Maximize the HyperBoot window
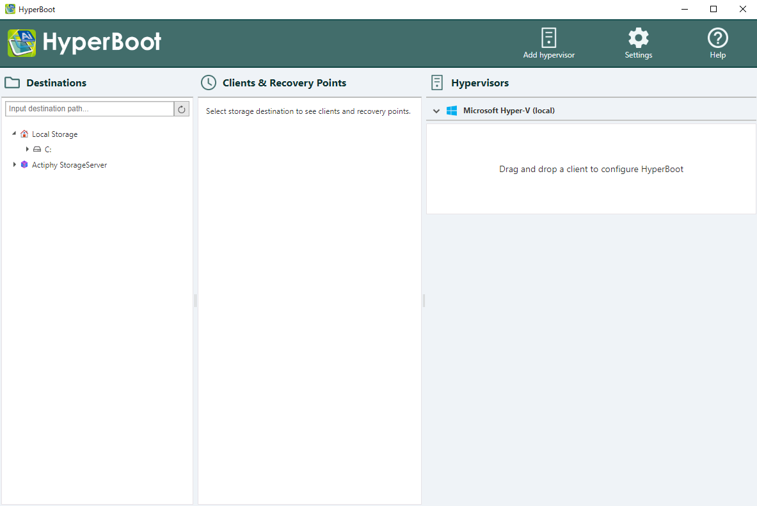Viewport: 757px width, 506px height. (x=713, y=9)
